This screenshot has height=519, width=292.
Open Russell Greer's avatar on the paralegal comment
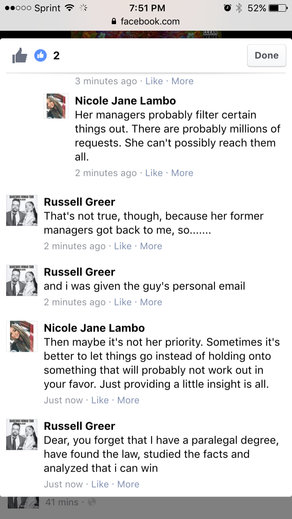[x=22, y=434]
